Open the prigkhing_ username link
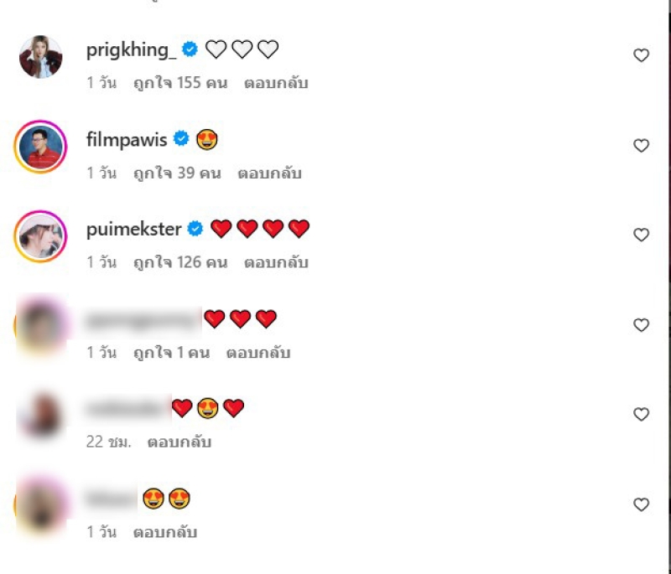The image size is (671, 574). coord(131,50)
